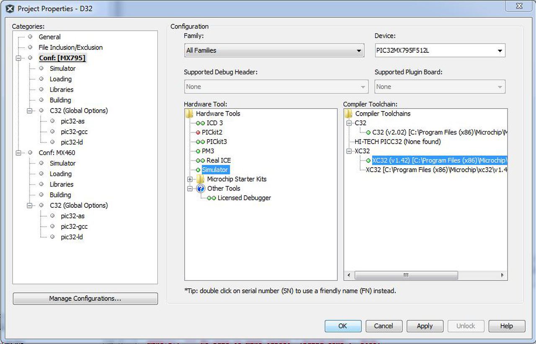The image size is (536, 344).
Task: Select the Conf: [MX795] configuration label
Action: [62, 58]
